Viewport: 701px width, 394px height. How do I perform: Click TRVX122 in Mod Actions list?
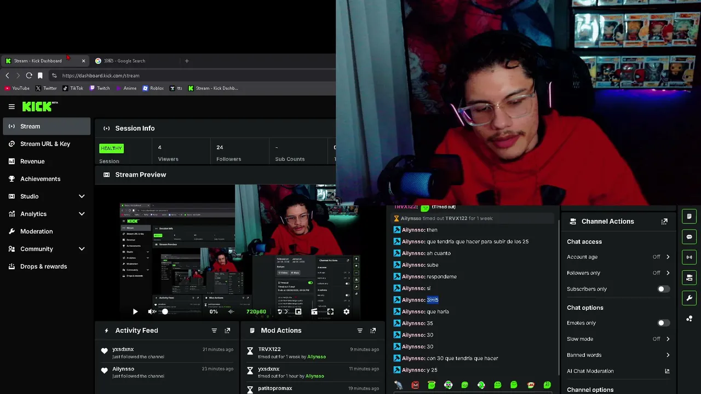click(269, 349)
